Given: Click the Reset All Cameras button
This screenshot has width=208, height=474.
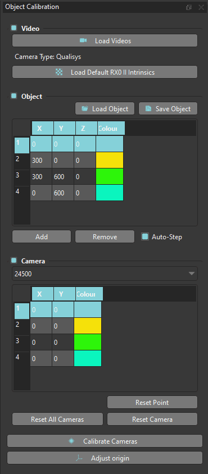Looking at the screenshot, I should 57,420.
